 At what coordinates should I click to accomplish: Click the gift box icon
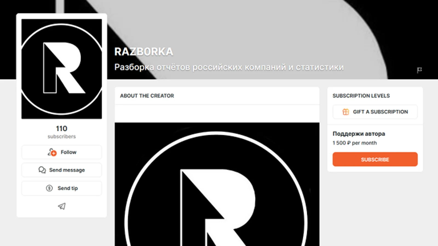(346, 112)
